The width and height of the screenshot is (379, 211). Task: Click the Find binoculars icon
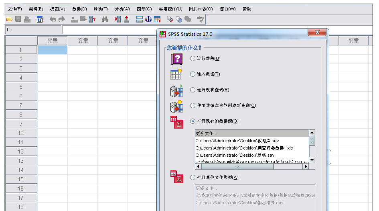pos(105,19)
